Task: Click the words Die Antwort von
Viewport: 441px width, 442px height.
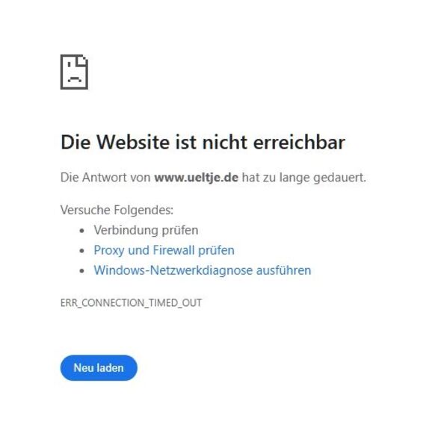Action: (x=105, y=178)
